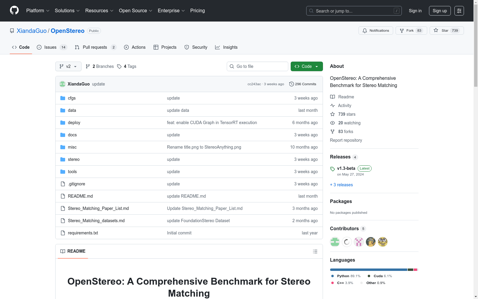This screenshot has width=478, height=299.
Task: Click the repository book icon beside XiandaGuo
Action: pos(12,31)
